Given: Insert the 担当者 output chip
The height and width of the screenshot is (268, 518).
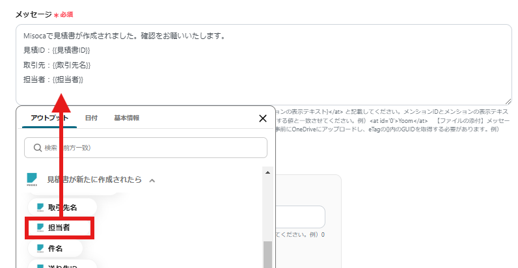Looking at the screenshot, I should 59,228.
